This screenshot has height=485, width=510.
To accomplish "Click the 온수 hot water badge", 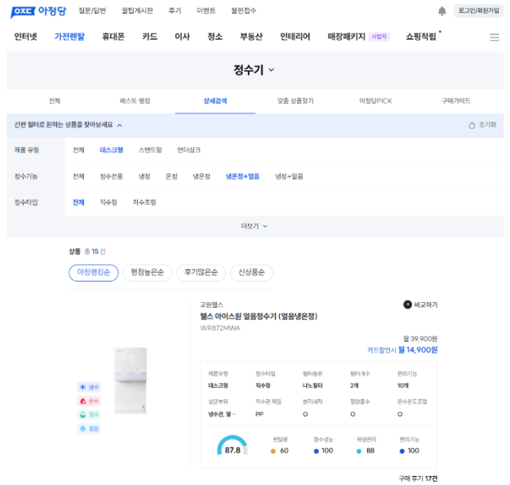I will coord(88,401).
